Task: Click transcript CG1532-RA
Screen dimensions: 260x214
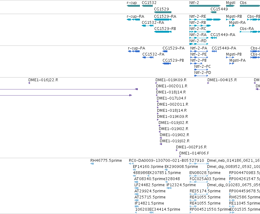Action: (x=153, y=23)
